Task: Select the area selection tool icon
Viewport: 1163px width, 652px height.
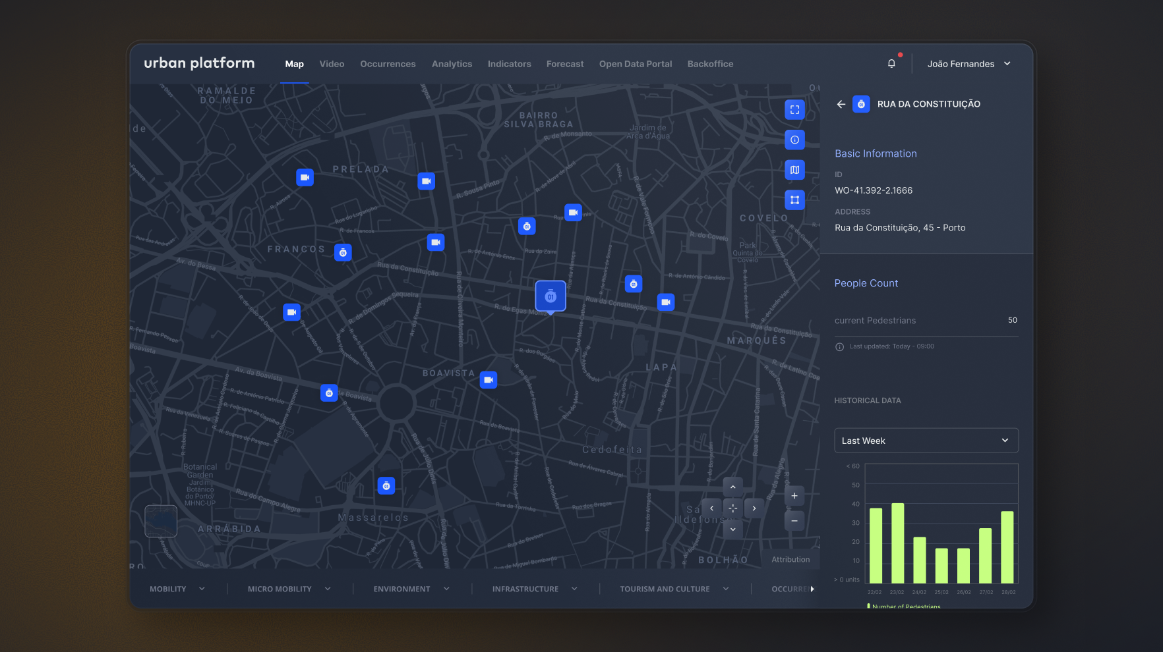Action: [794, 200]
